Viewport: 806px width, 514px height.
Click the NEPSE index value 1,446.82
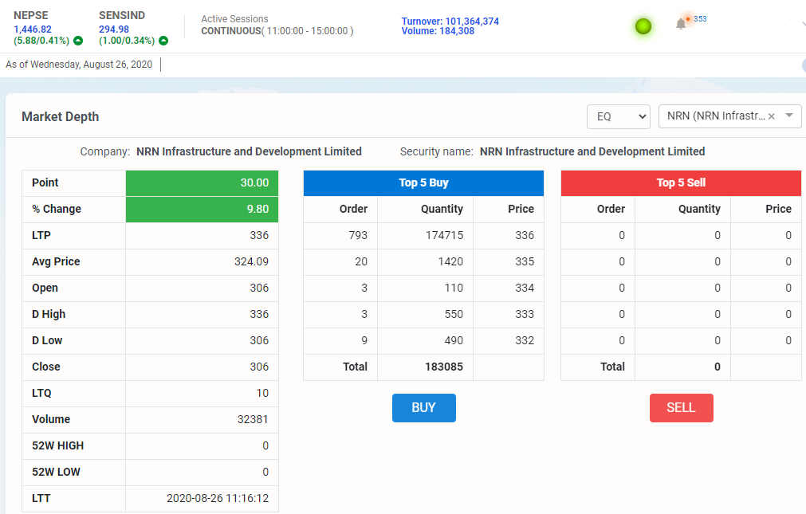click(x=33, y=29)
